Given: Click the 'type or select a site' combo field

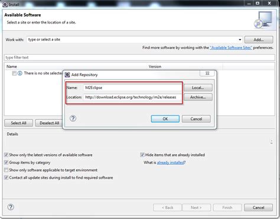Looking at the screenshot, I should [x=135, y=40].
